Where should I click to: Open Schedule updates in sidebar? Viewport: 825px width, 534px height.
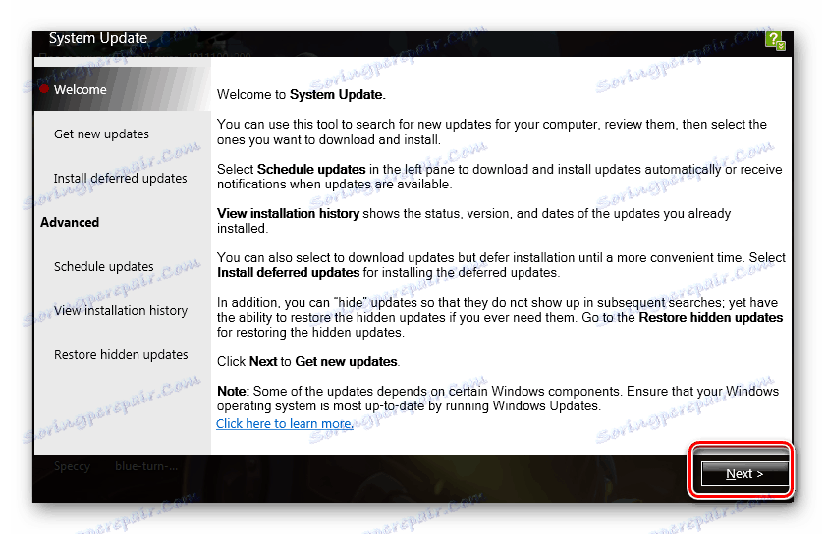pyautogui.click(x=104, y=267)
